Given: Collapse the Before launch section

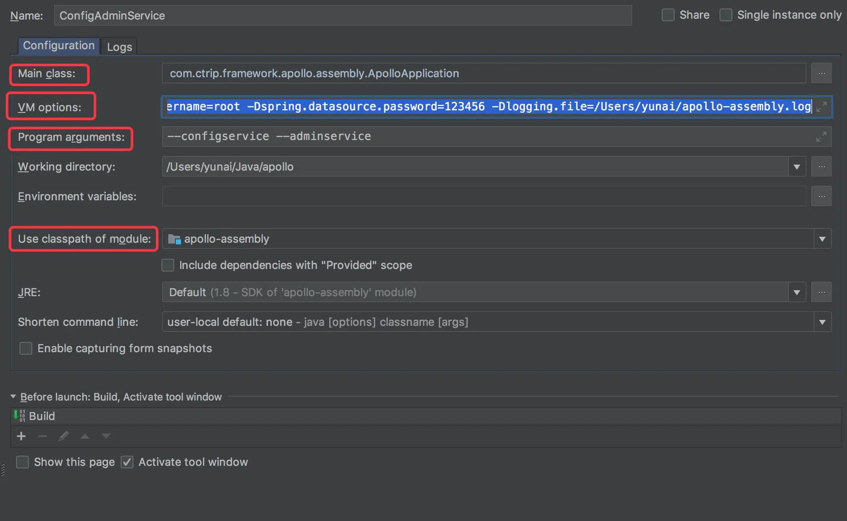Looking at the screenshot, I should pyautogui.click(x=13, y=397).
